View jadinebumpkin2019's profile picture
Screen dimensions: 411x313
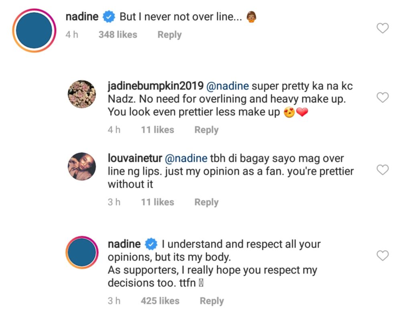point(81,94)
